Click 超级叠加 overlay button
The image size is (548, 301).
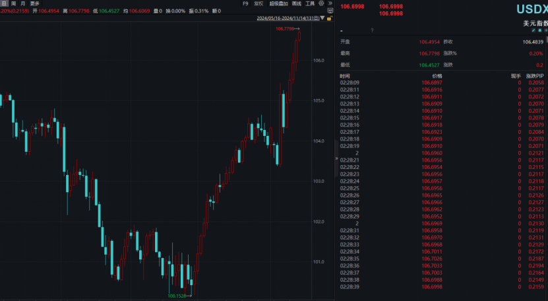[x=278, y=3]
